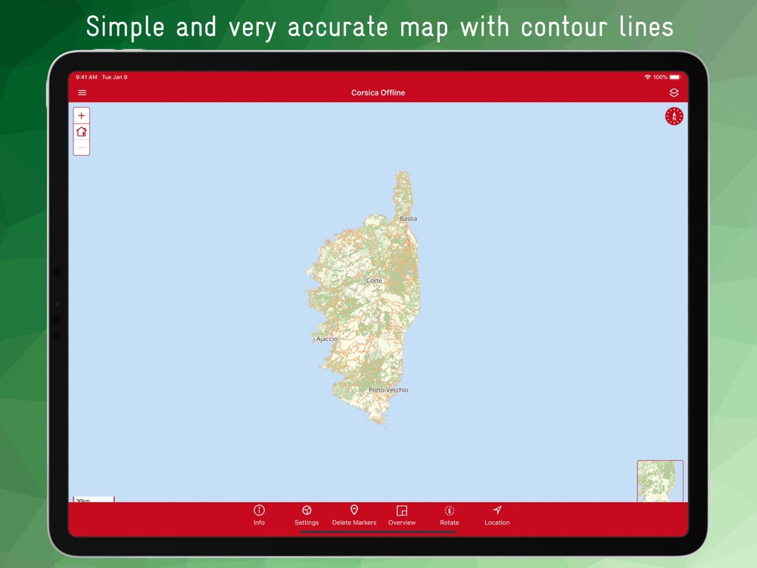Tap the 9:41 AM clock
Screen dimensions: 757x568
86,77
